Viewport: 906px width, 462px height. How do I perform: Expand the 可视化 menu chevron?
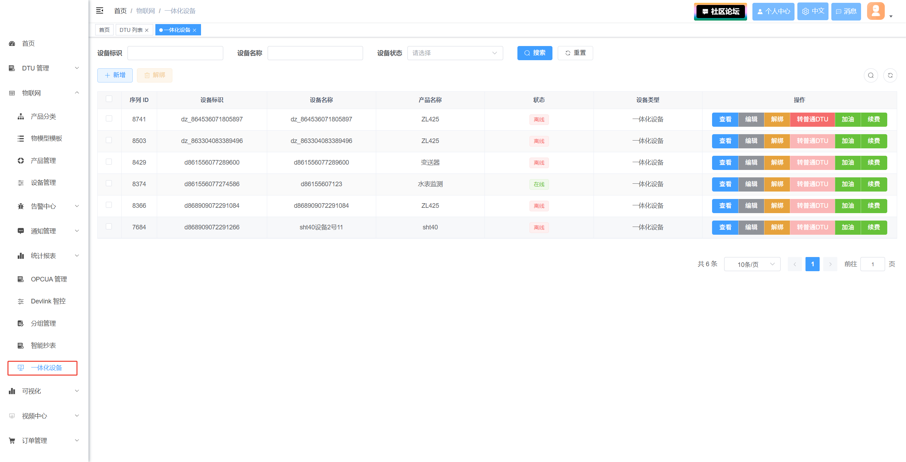[77, 391]
